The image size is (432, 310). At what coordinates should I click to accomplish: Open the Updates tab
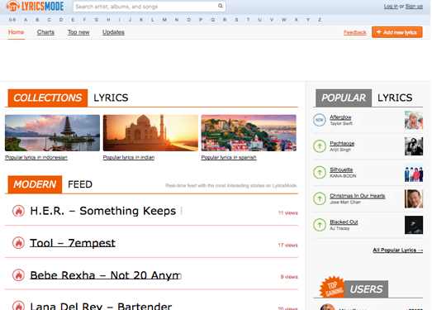pyautogui.click(x=113, y=32)
